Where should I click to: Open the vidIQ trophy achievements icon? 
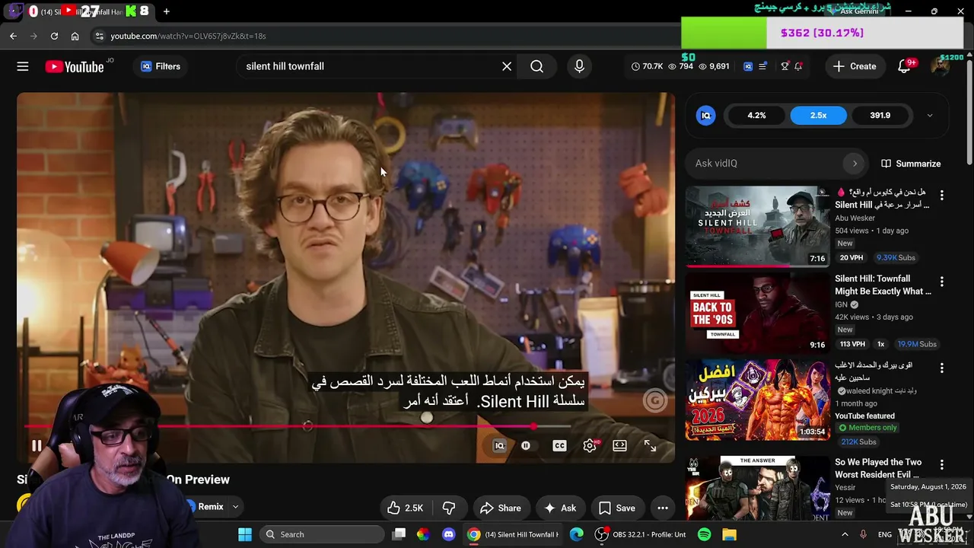785,66
